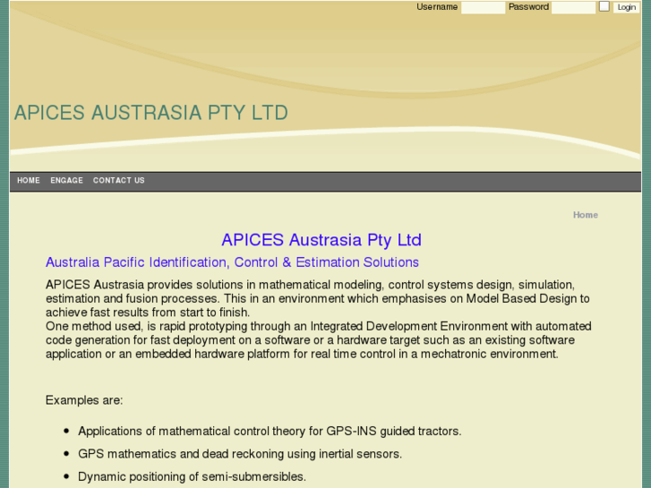Click the Password input field
This screenshot has width=651, height=488.
click(x=573, y=7)
